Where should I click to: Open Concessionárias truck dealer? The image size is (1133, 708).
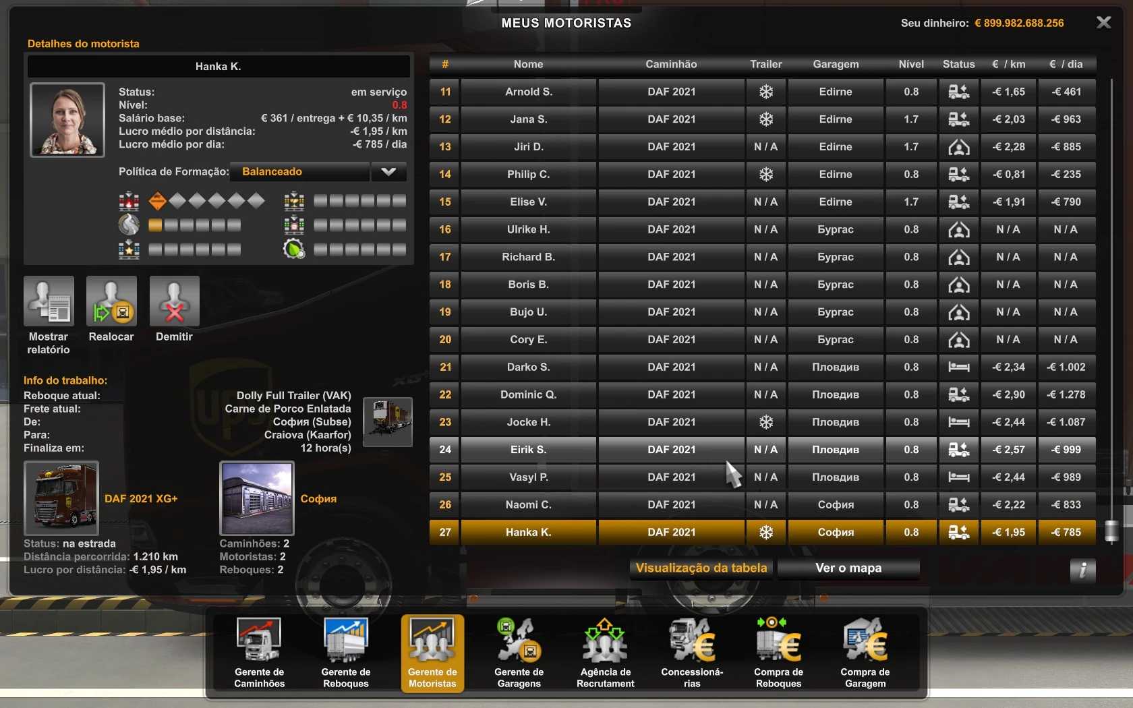(692, 651)
